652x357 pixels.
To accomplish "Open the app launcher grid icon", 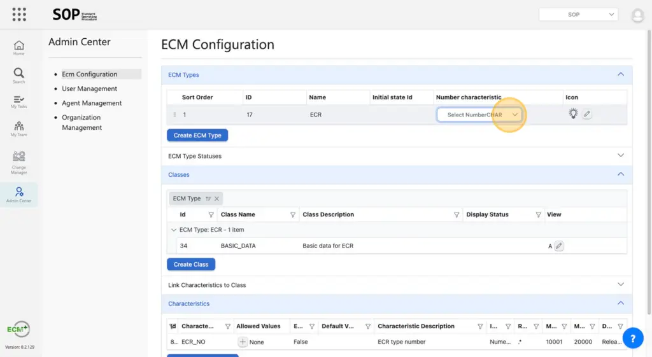I will click(x=19, y=14).
